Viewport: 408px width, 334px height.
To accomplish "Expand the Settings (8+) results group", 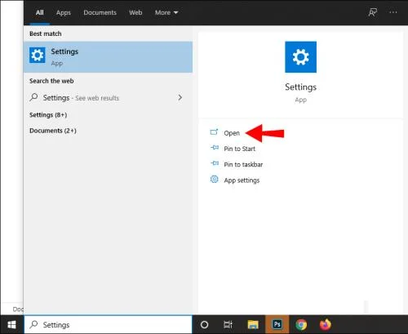I will click(48, 115).
